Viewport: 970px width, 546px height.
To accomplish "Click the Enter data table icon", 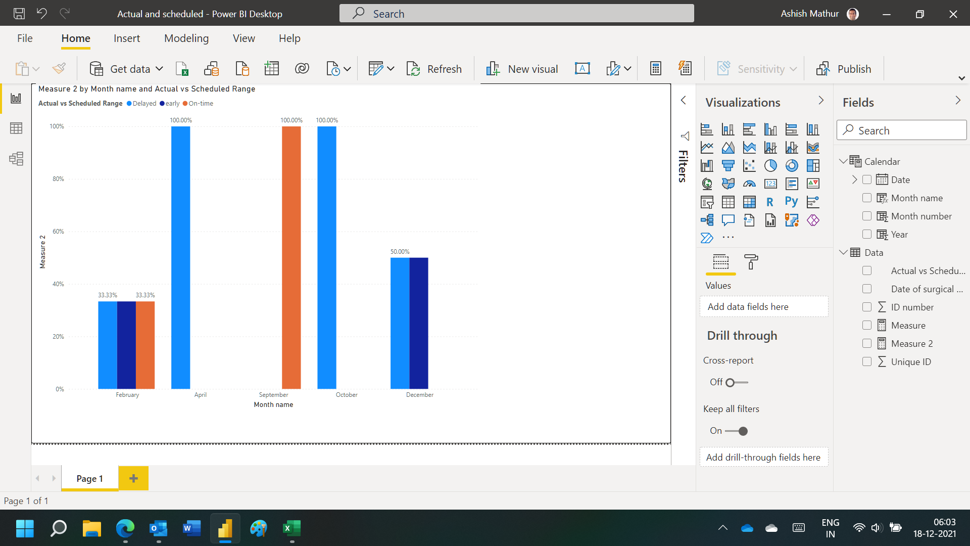I will pyautogui.click(x=272, y=69).
